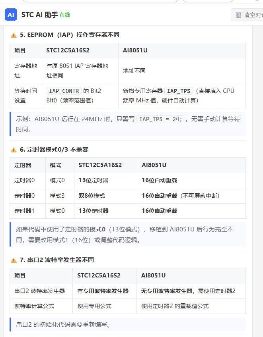This screenshot has height=337, width=263.
Task: Click the 地址不同 cell
Action: pos(182,71)
